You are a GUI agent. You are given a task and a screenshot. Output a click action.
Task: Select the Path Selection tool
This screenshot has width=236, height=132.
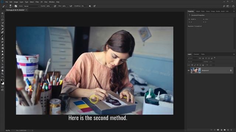3,64
